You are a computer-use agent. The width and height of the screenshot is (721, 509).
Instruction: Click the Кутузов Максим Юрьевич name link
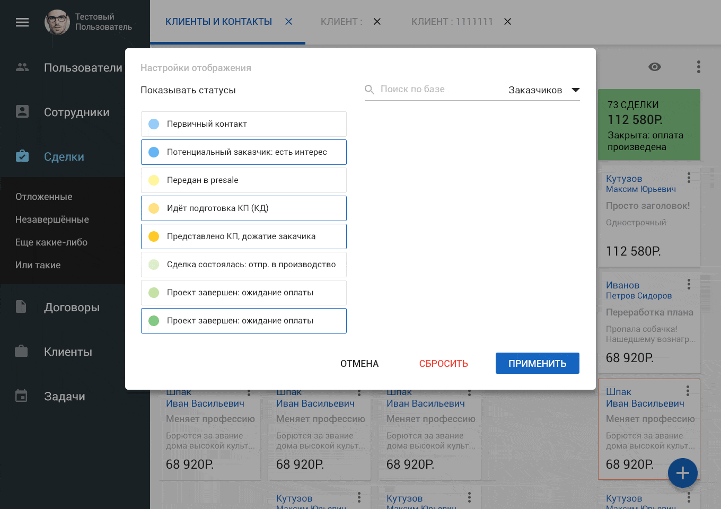coord(641,183)
